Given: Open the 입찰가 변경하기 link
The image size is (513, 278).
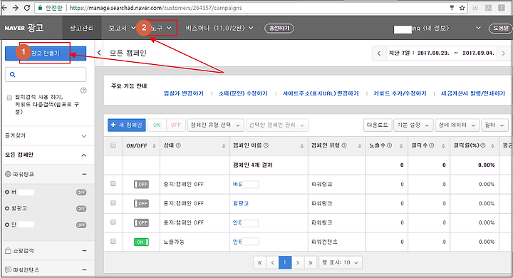Looking at the screenshot, I should 184,93.
